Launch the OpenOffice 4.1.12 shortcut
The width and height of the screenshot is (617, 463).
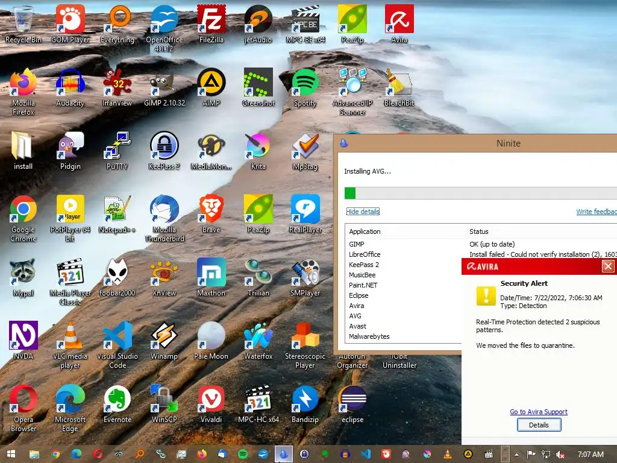[164, 28]
